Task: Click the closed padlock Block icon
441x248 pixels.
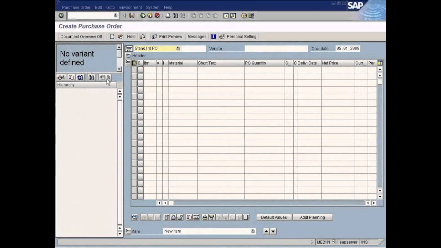Action: tap(173, 217)
